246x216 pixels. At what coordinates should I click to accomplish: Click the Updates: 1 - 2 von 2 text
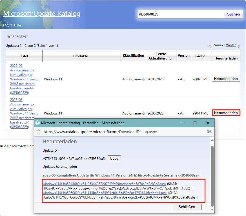32,46
